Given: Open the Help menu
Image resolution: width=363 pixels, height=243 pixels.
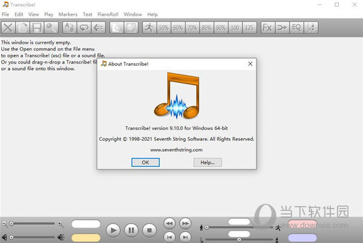Looking at the screenshot, I should tap(152, 15).
